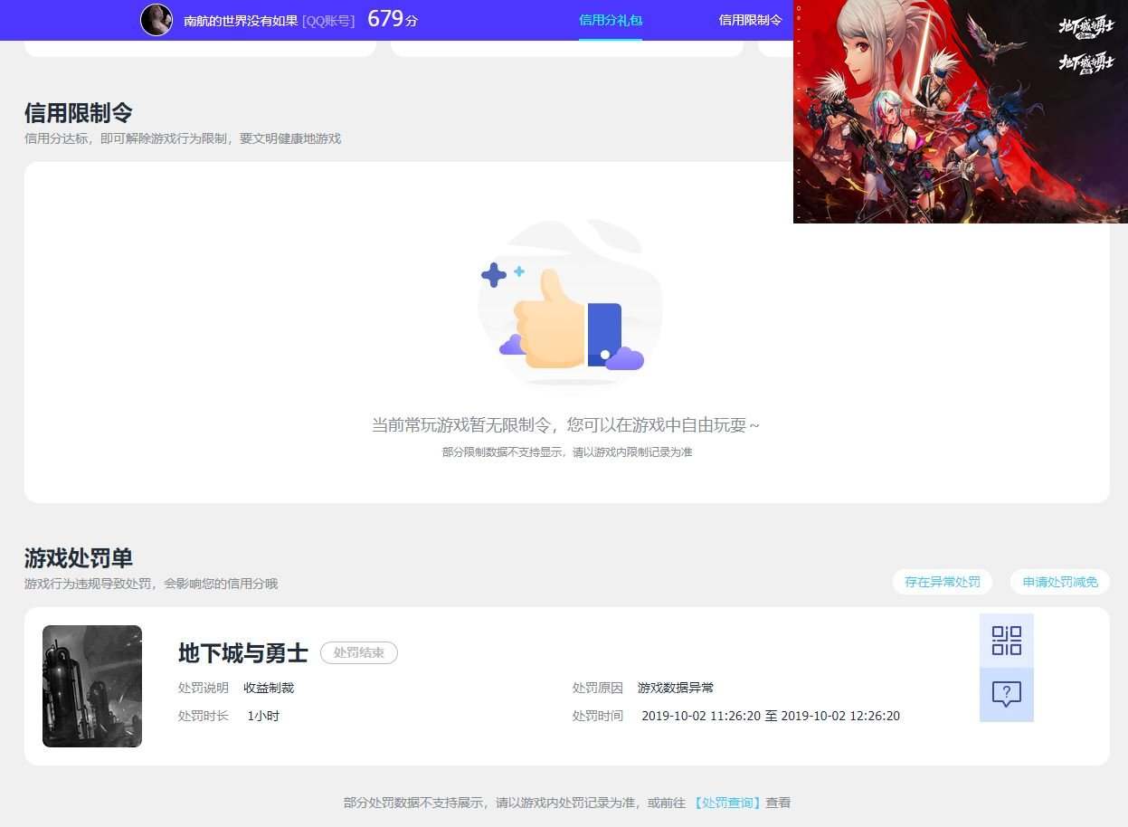1128x827 pixels.
Task: Click the username 南航的世界没有如果
Action: (241, 20)
